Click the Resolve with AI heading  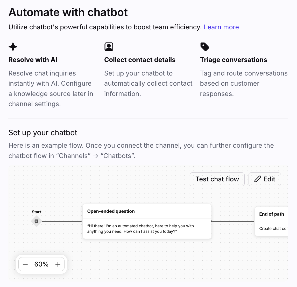point(33,60)
